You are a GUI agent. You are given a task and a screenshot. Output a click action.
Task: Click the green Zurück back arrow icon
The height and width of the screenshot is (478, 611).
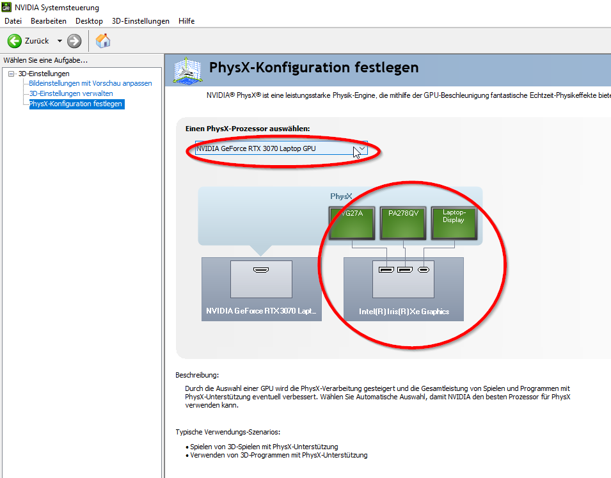[15, 41]
